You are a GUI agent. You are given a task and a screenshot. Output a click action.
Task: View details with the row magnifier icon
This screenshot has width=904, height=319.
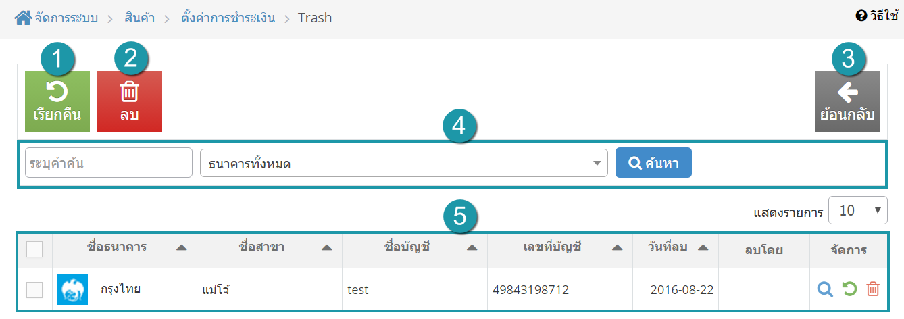(825, 289)
